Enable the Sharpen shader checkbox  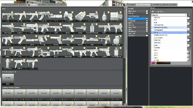tap(147, 25)
